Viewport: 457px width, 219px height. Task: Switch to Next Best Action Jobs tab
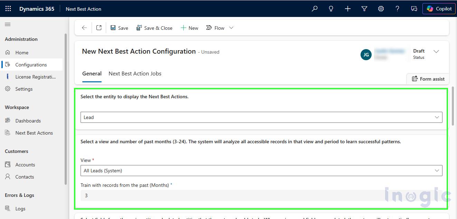135,74
